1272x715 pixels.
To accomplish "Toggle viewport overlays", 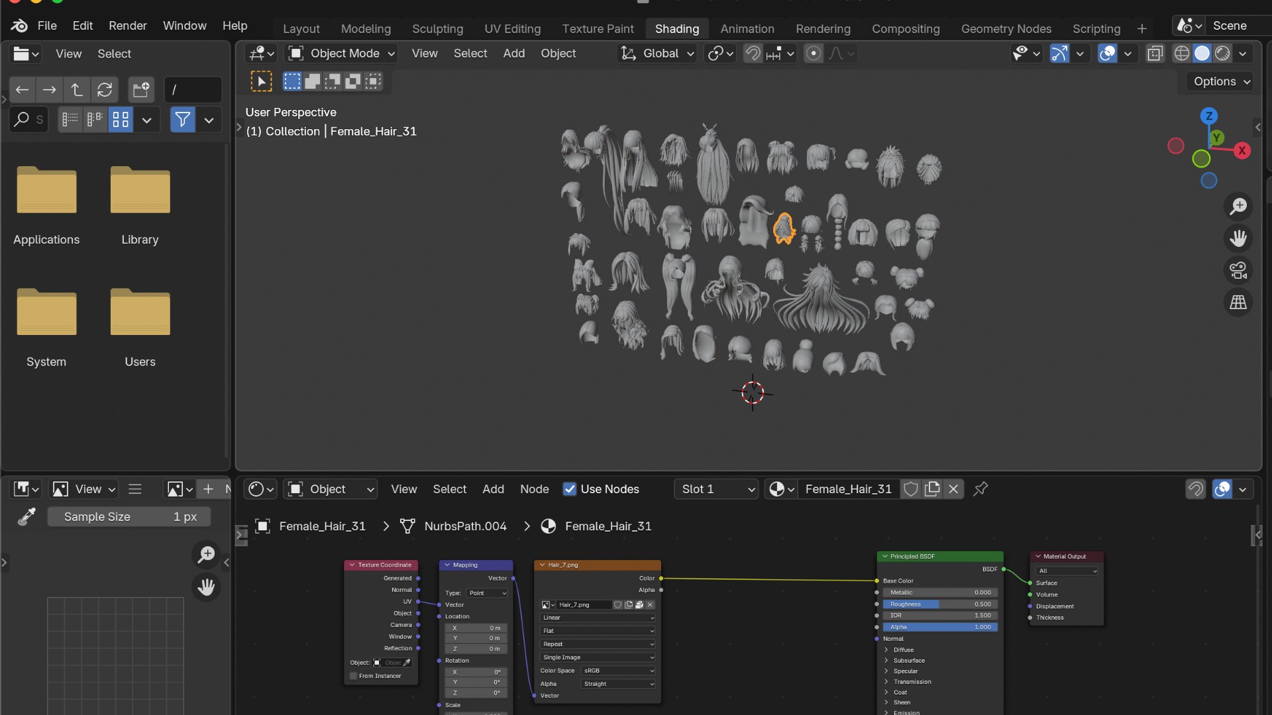I will [x=1107, y=54].
